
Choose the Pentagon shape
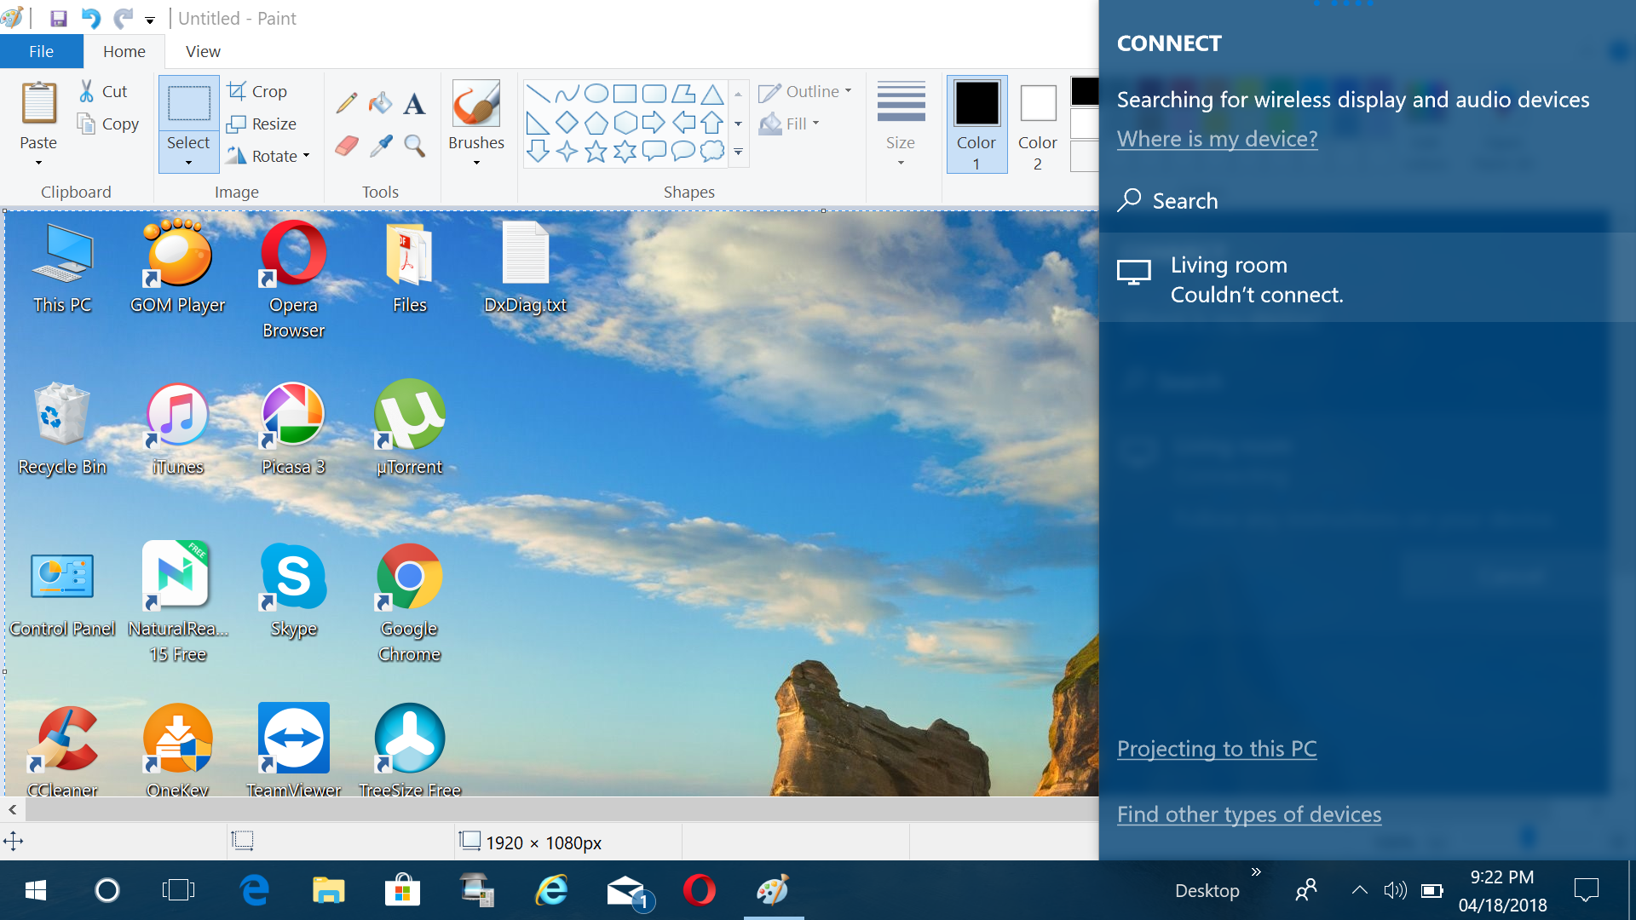(596, 122)
